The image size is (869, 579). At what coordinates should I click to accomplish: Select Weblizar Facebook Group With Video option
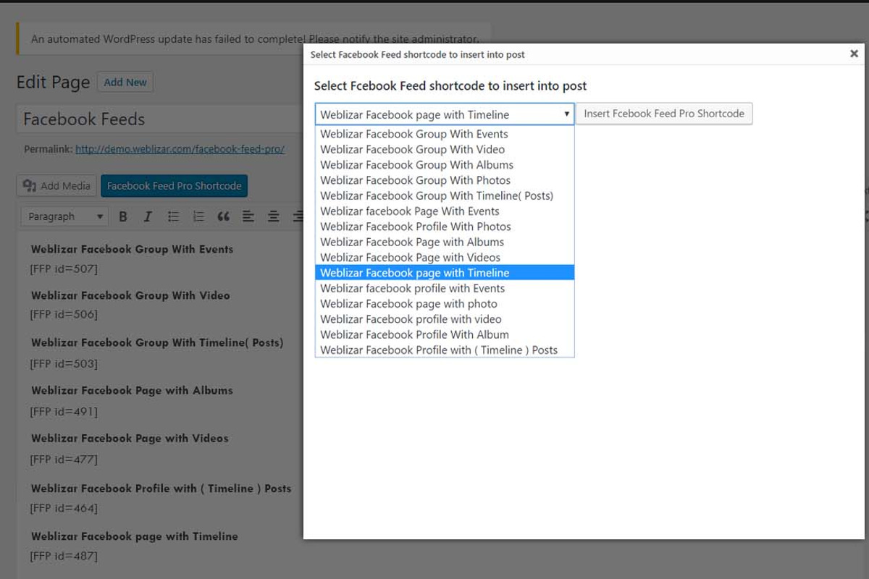point(445,149)
